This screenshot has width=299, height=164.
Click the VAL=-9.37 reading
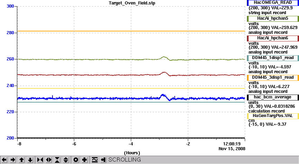tap(276, 124)
